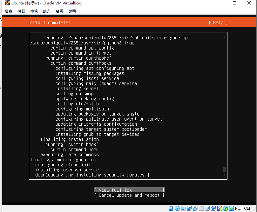Click the 'setting up swap' log line

coord(75,94)
